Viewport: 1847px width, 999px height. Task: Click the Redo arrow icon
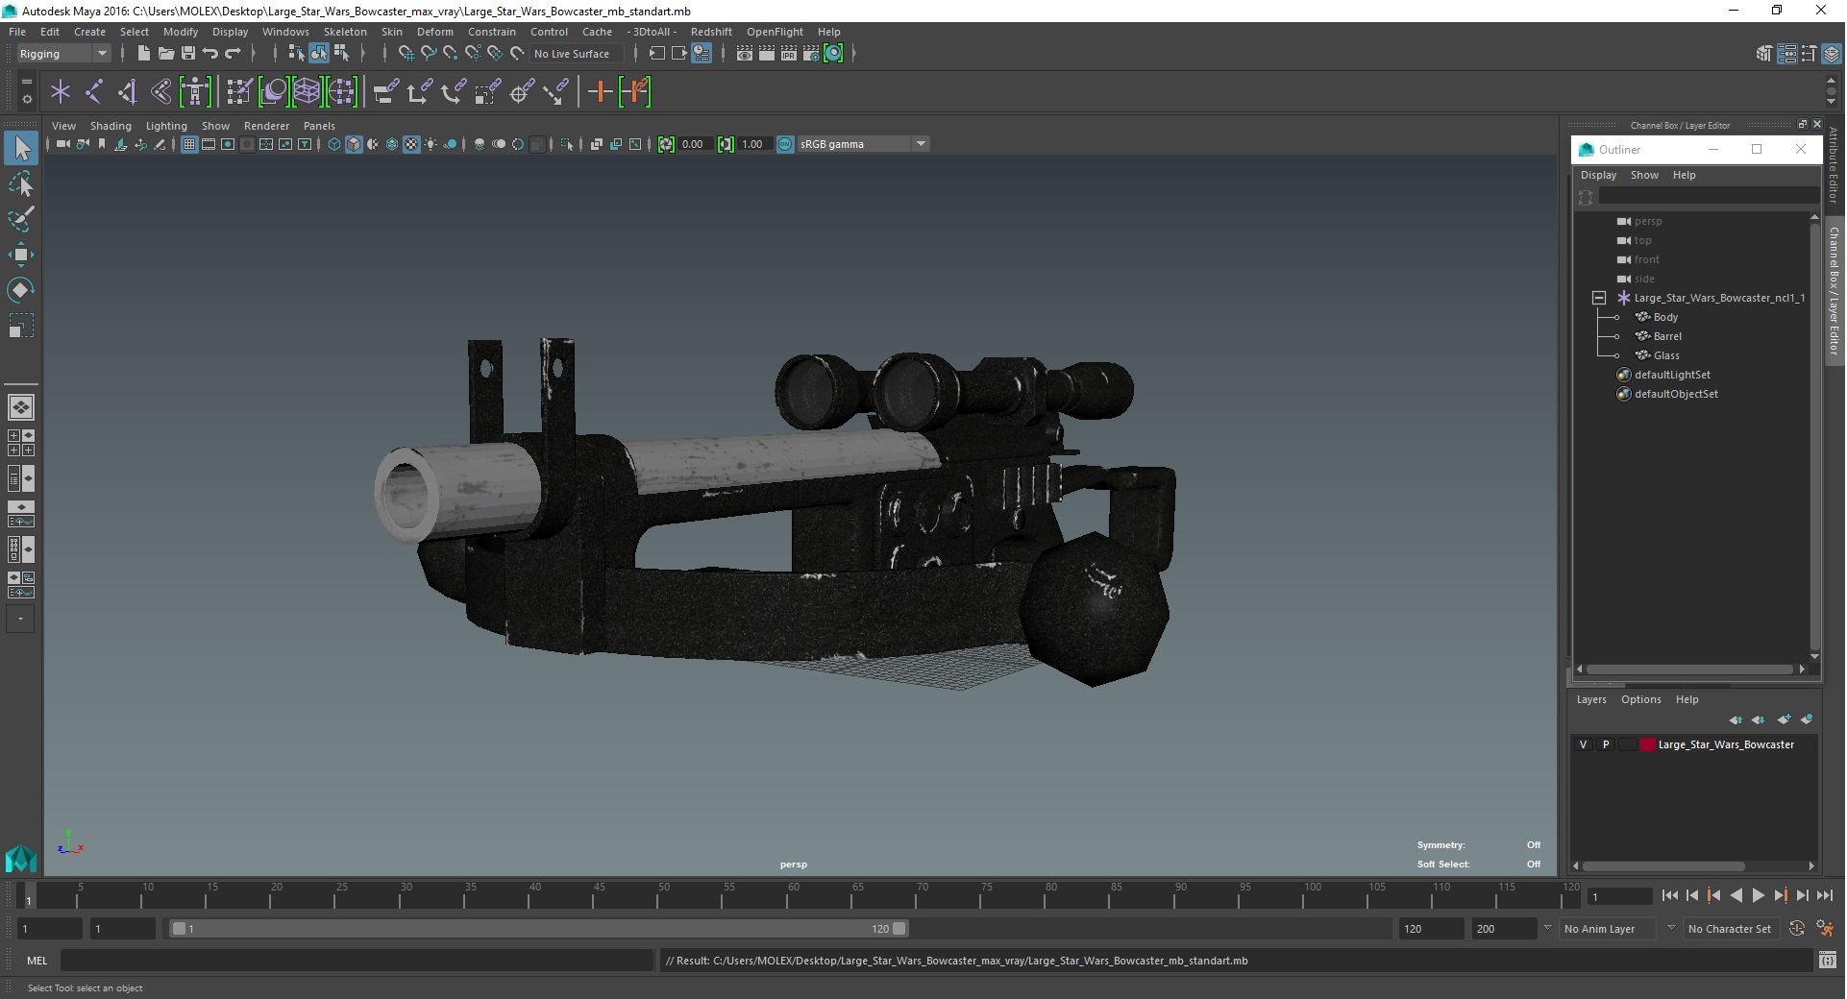(x=233, y=54)
